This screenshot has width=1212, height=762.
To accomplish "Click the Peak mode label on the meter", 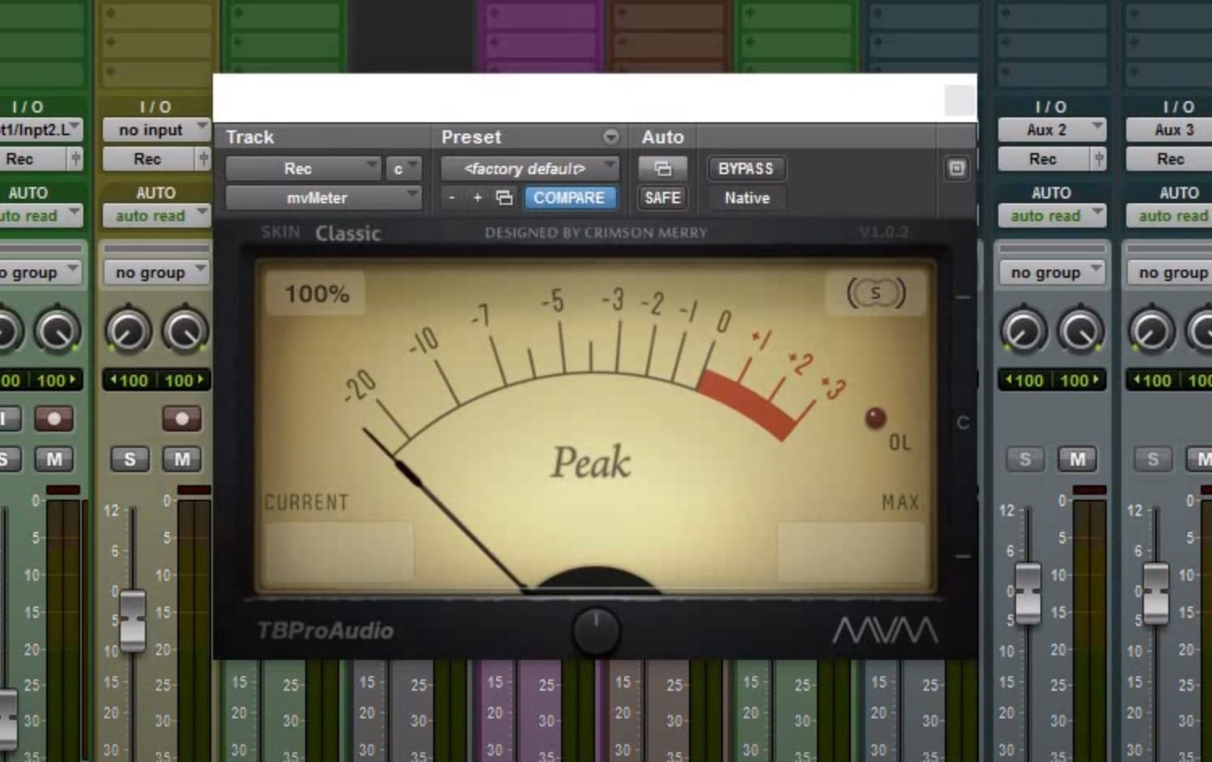I will tap(591, 462).
